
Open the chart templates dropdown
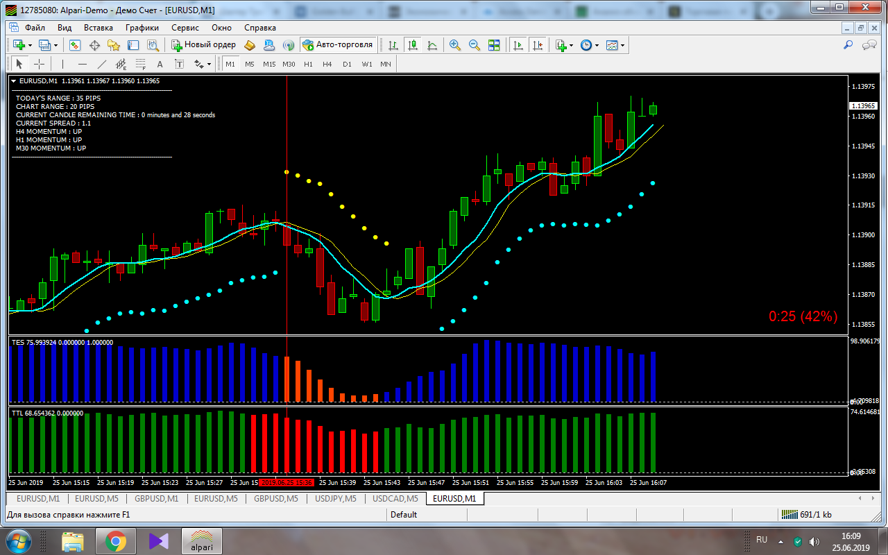(x=622, y=45)
